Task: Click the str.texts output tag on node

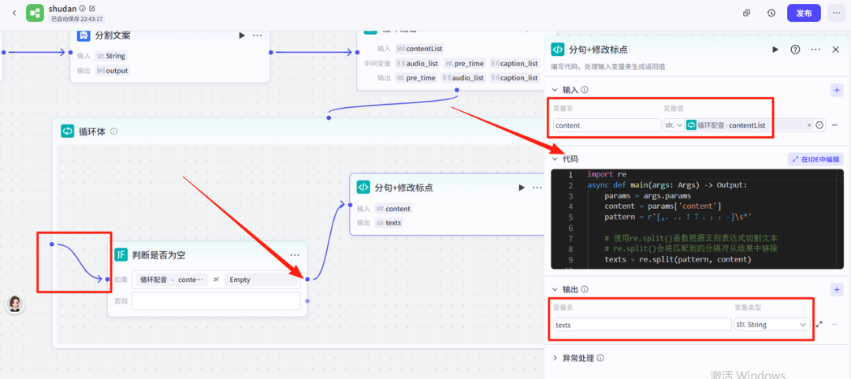Action: [389, 223]
